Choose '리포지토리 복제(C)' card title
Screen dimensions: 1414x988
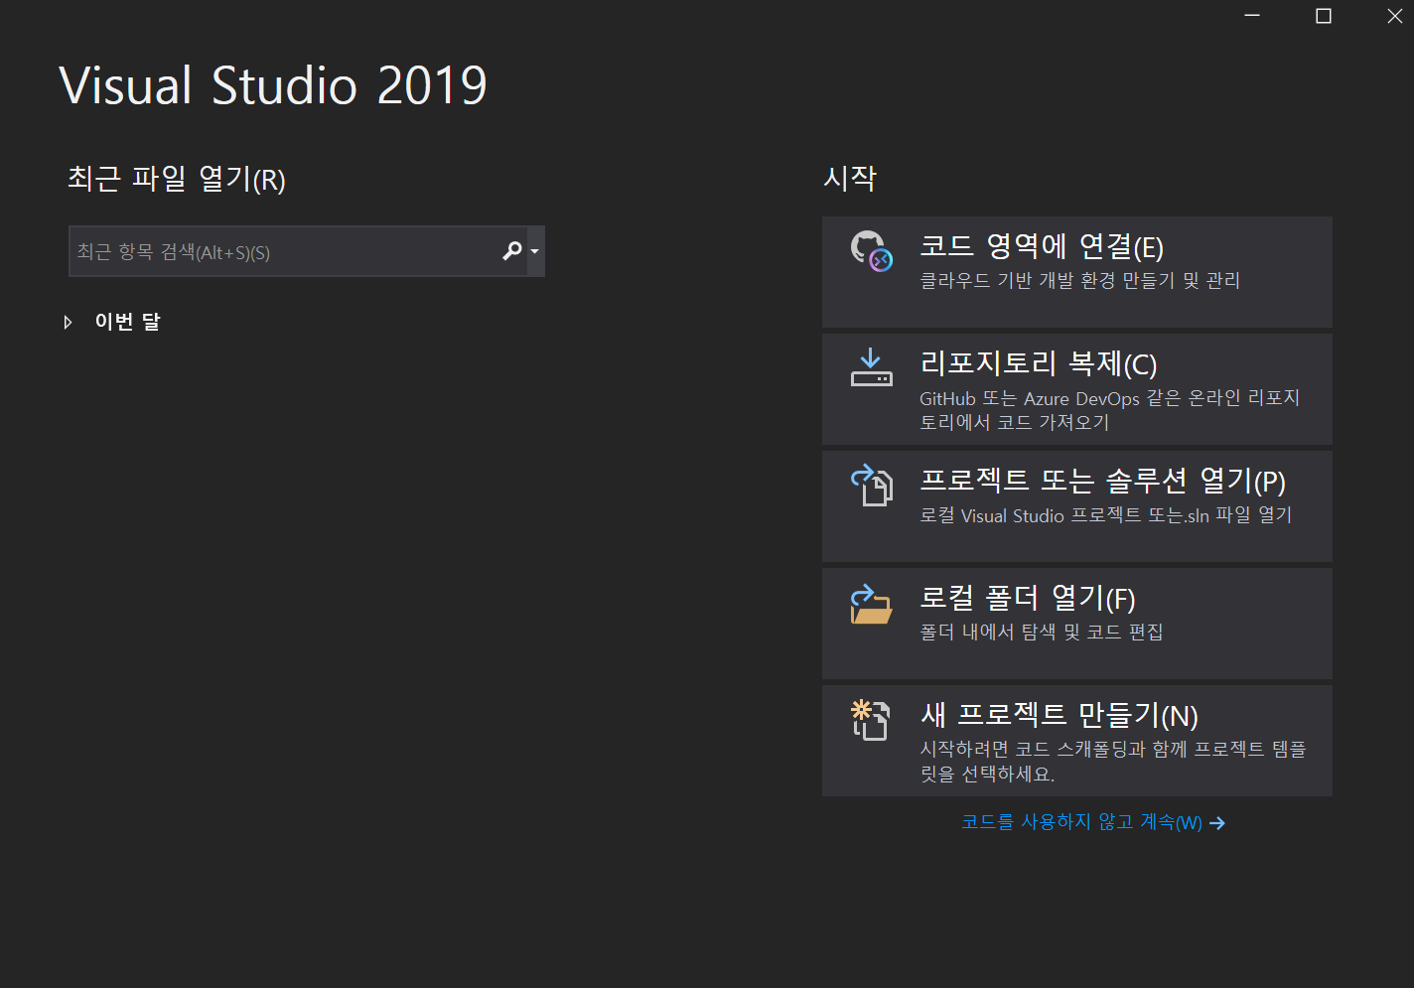1039,363
